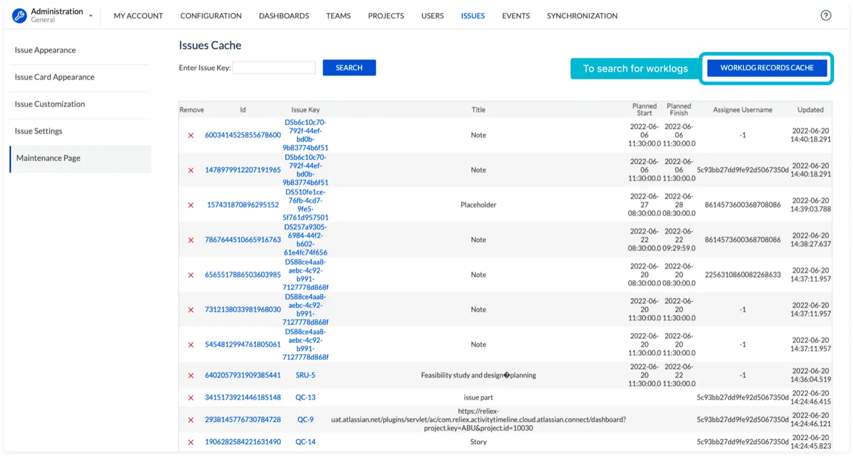This screenshot has width=853, height=456.
Task: Click the Administration wrench icon
Action: pyautogui.click(x=20, y=16)
